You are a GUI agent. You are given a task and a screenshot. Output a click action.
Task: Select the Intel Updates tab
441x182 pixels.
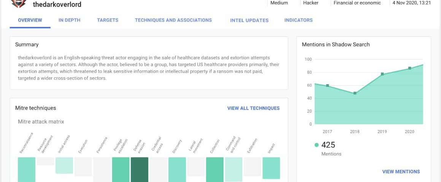coord(249,20)
